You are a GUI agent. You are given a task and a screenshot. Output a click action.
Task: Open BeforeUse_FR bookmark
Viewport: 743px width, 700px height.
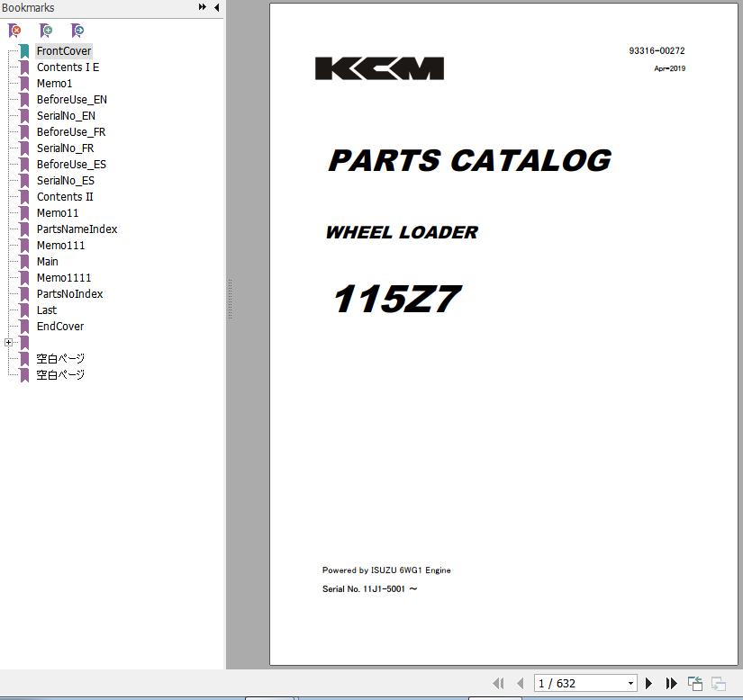(71, 132)
